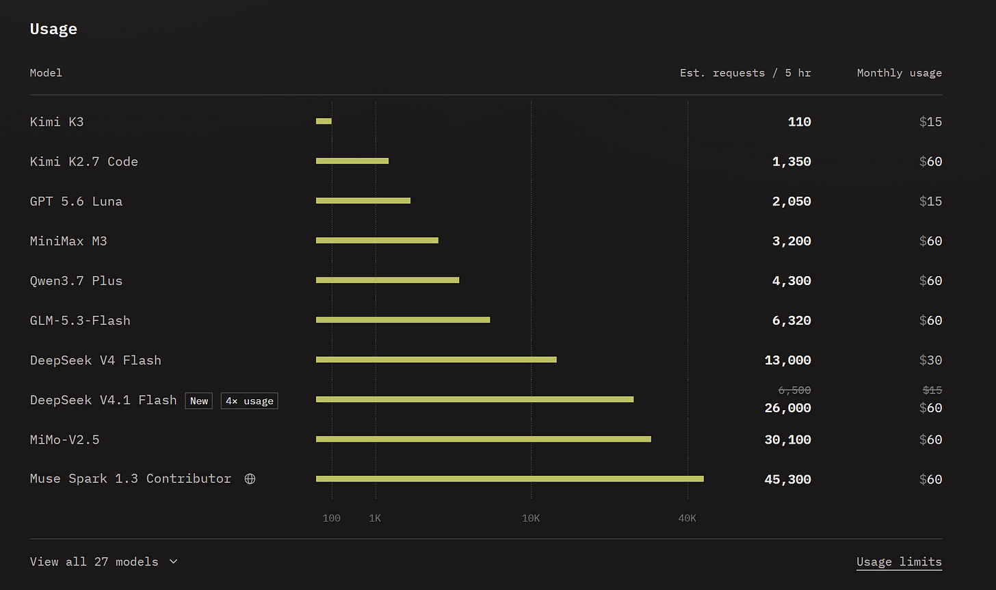
Task: Click the 10K axis label
Action: 531,518
